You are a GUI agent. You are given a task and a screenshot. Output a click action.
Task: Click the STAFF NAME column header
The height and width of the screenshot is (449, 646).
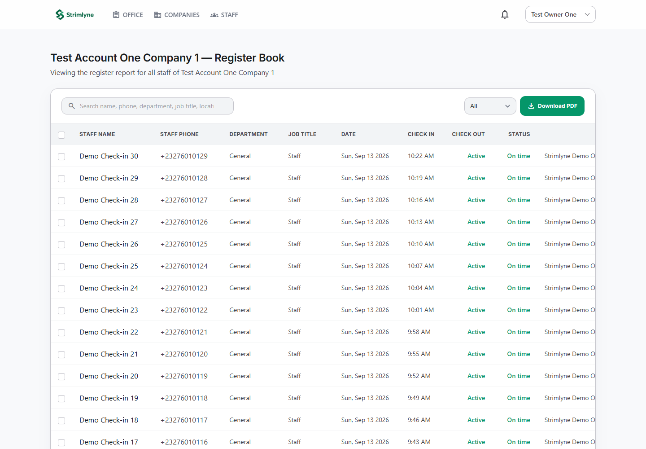(97, 134)
